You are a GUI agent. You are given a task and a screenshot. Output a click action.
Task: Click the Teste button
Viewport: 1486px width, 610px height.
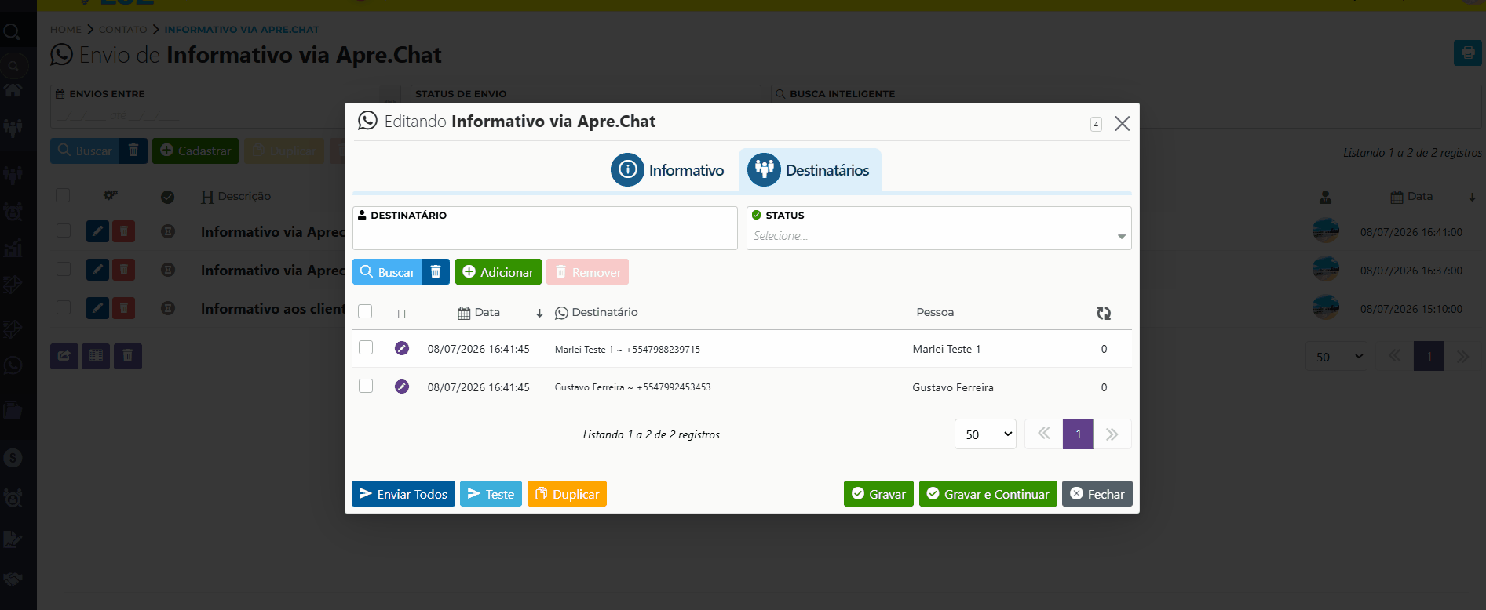click(x=491, y=494)
